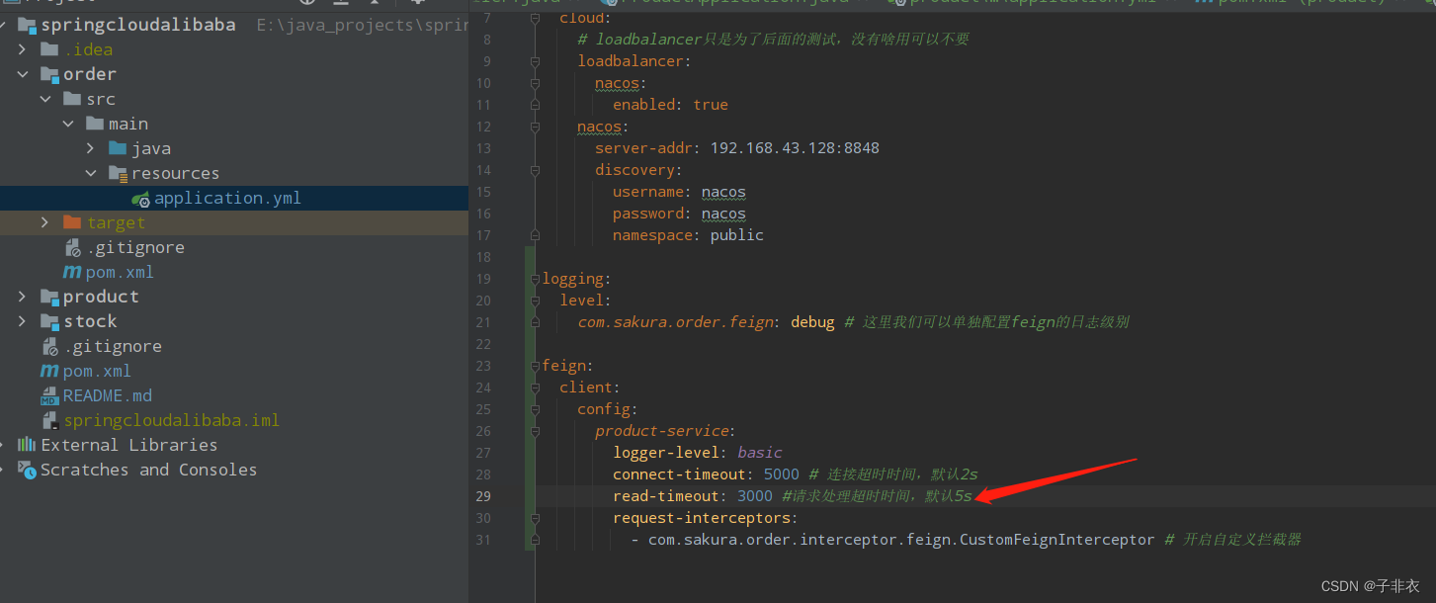Expand the product module
1436x603 pixels.
[22, 296]
